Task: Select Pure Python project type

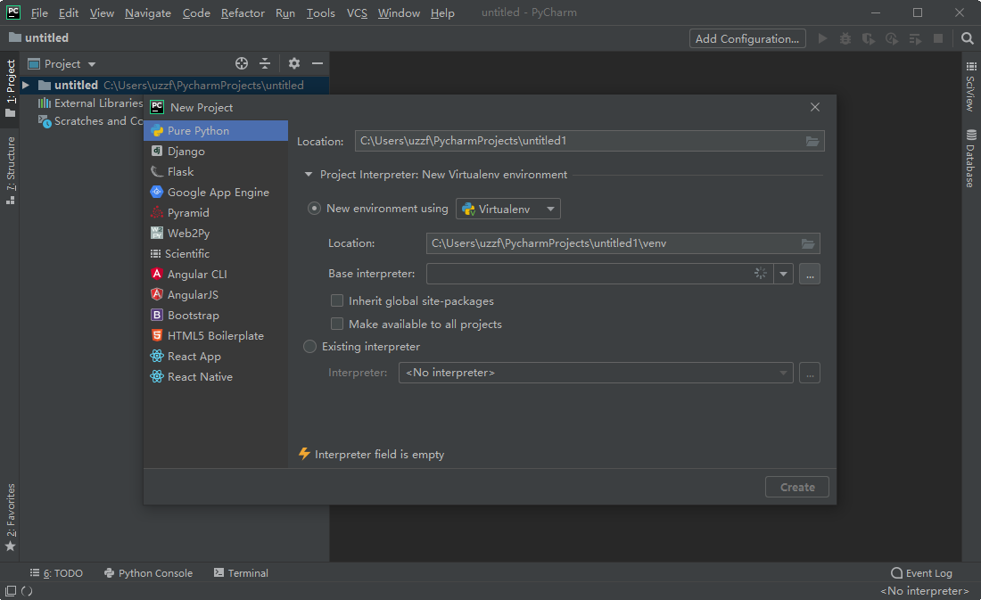Action: pyautogui.click(x=216, y=131)
